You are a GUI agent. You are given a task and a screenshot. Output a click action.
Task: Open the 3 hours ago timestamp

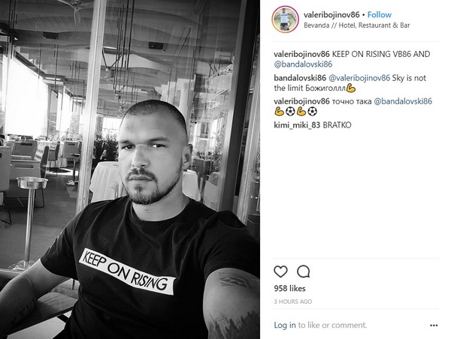click(x=293, y=301)
